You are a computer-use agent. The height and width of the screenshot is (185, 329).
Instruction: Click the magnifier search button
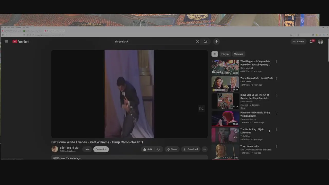(x=205, y=41)
